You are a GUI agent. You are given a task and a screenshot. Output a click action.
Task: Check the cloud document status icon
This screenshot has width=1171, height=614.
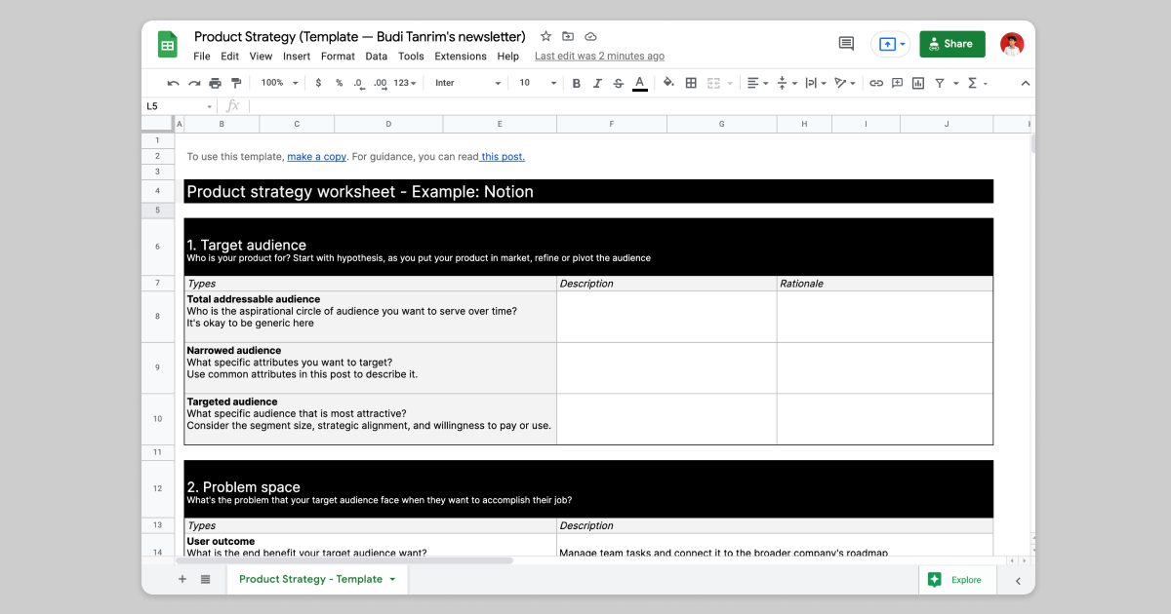coord(590,37)
